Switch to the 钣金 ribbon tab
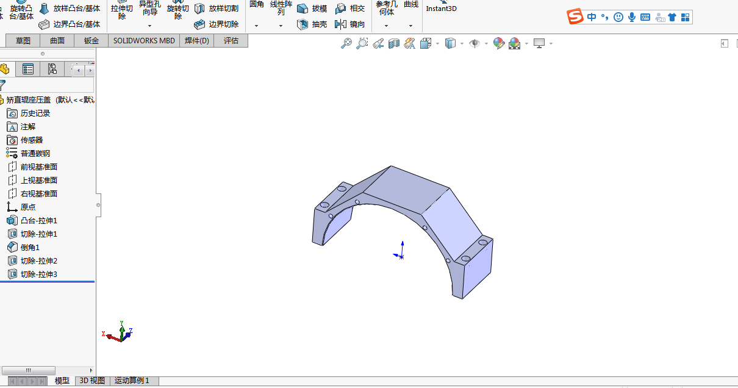 pos(91,41)
